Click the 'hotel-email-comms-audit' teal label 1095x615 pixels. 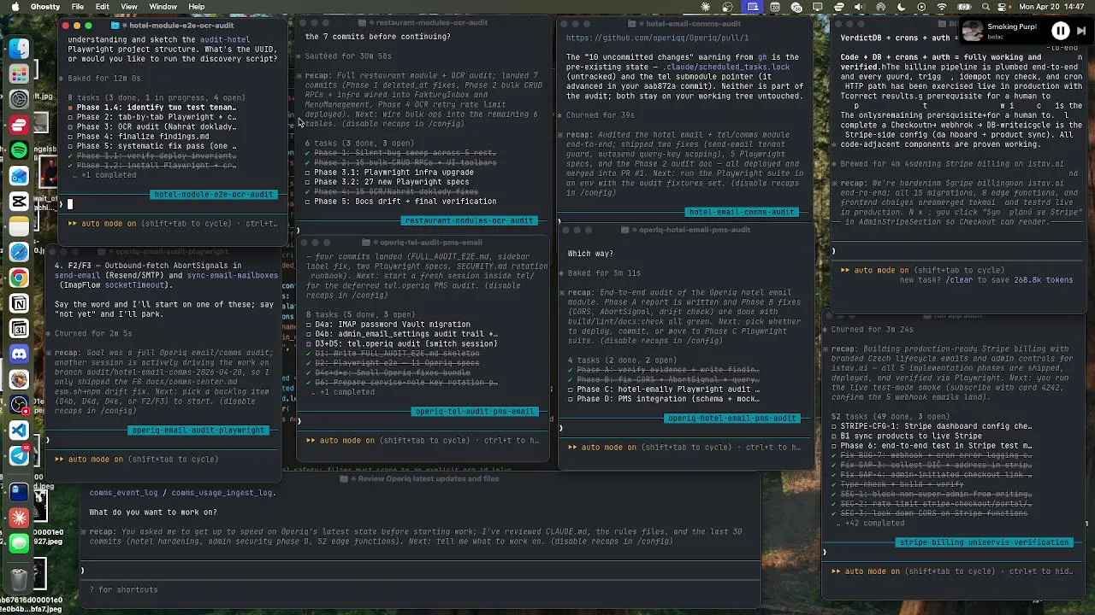[x=742, y=213]
